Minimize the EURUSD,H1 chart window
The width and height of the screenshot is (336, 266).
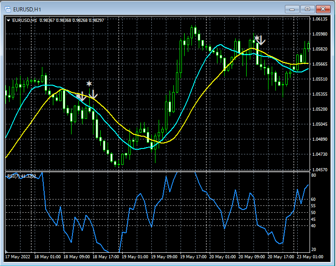click(292, 9)
